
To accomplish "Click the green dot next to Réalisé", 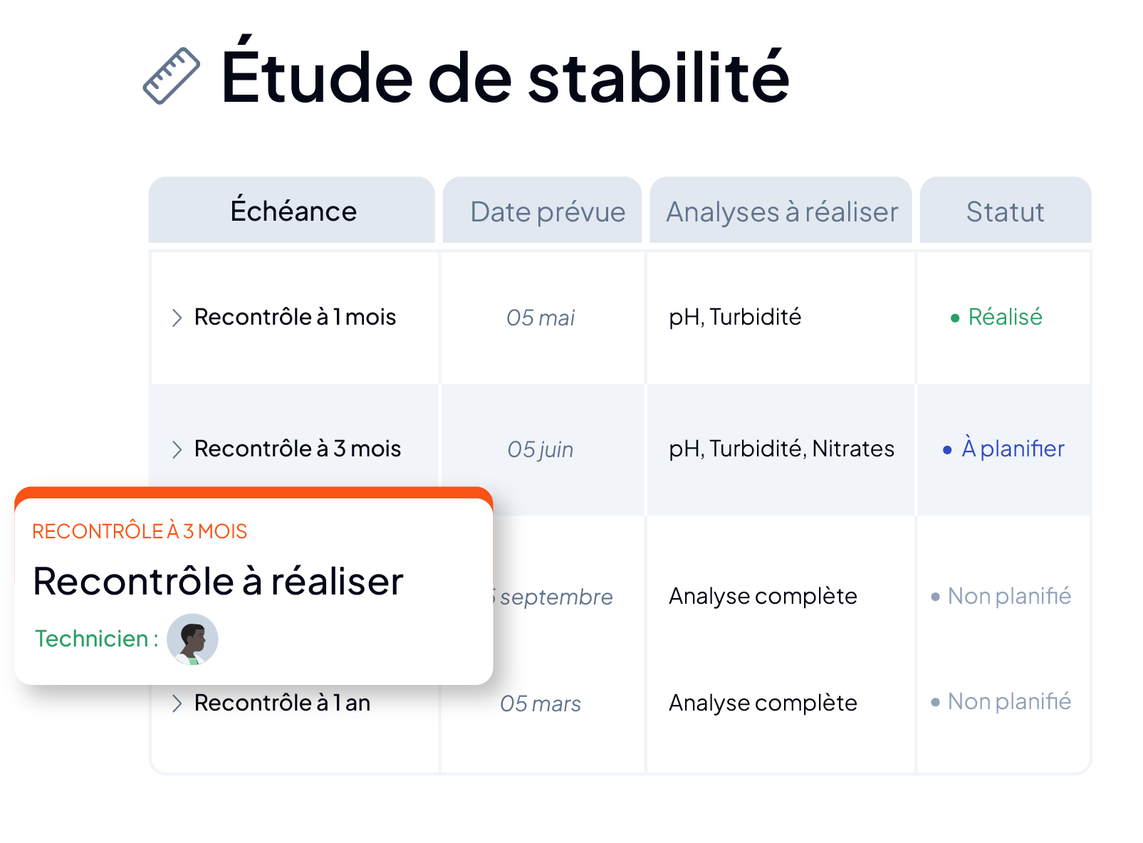I will [955, 318].
